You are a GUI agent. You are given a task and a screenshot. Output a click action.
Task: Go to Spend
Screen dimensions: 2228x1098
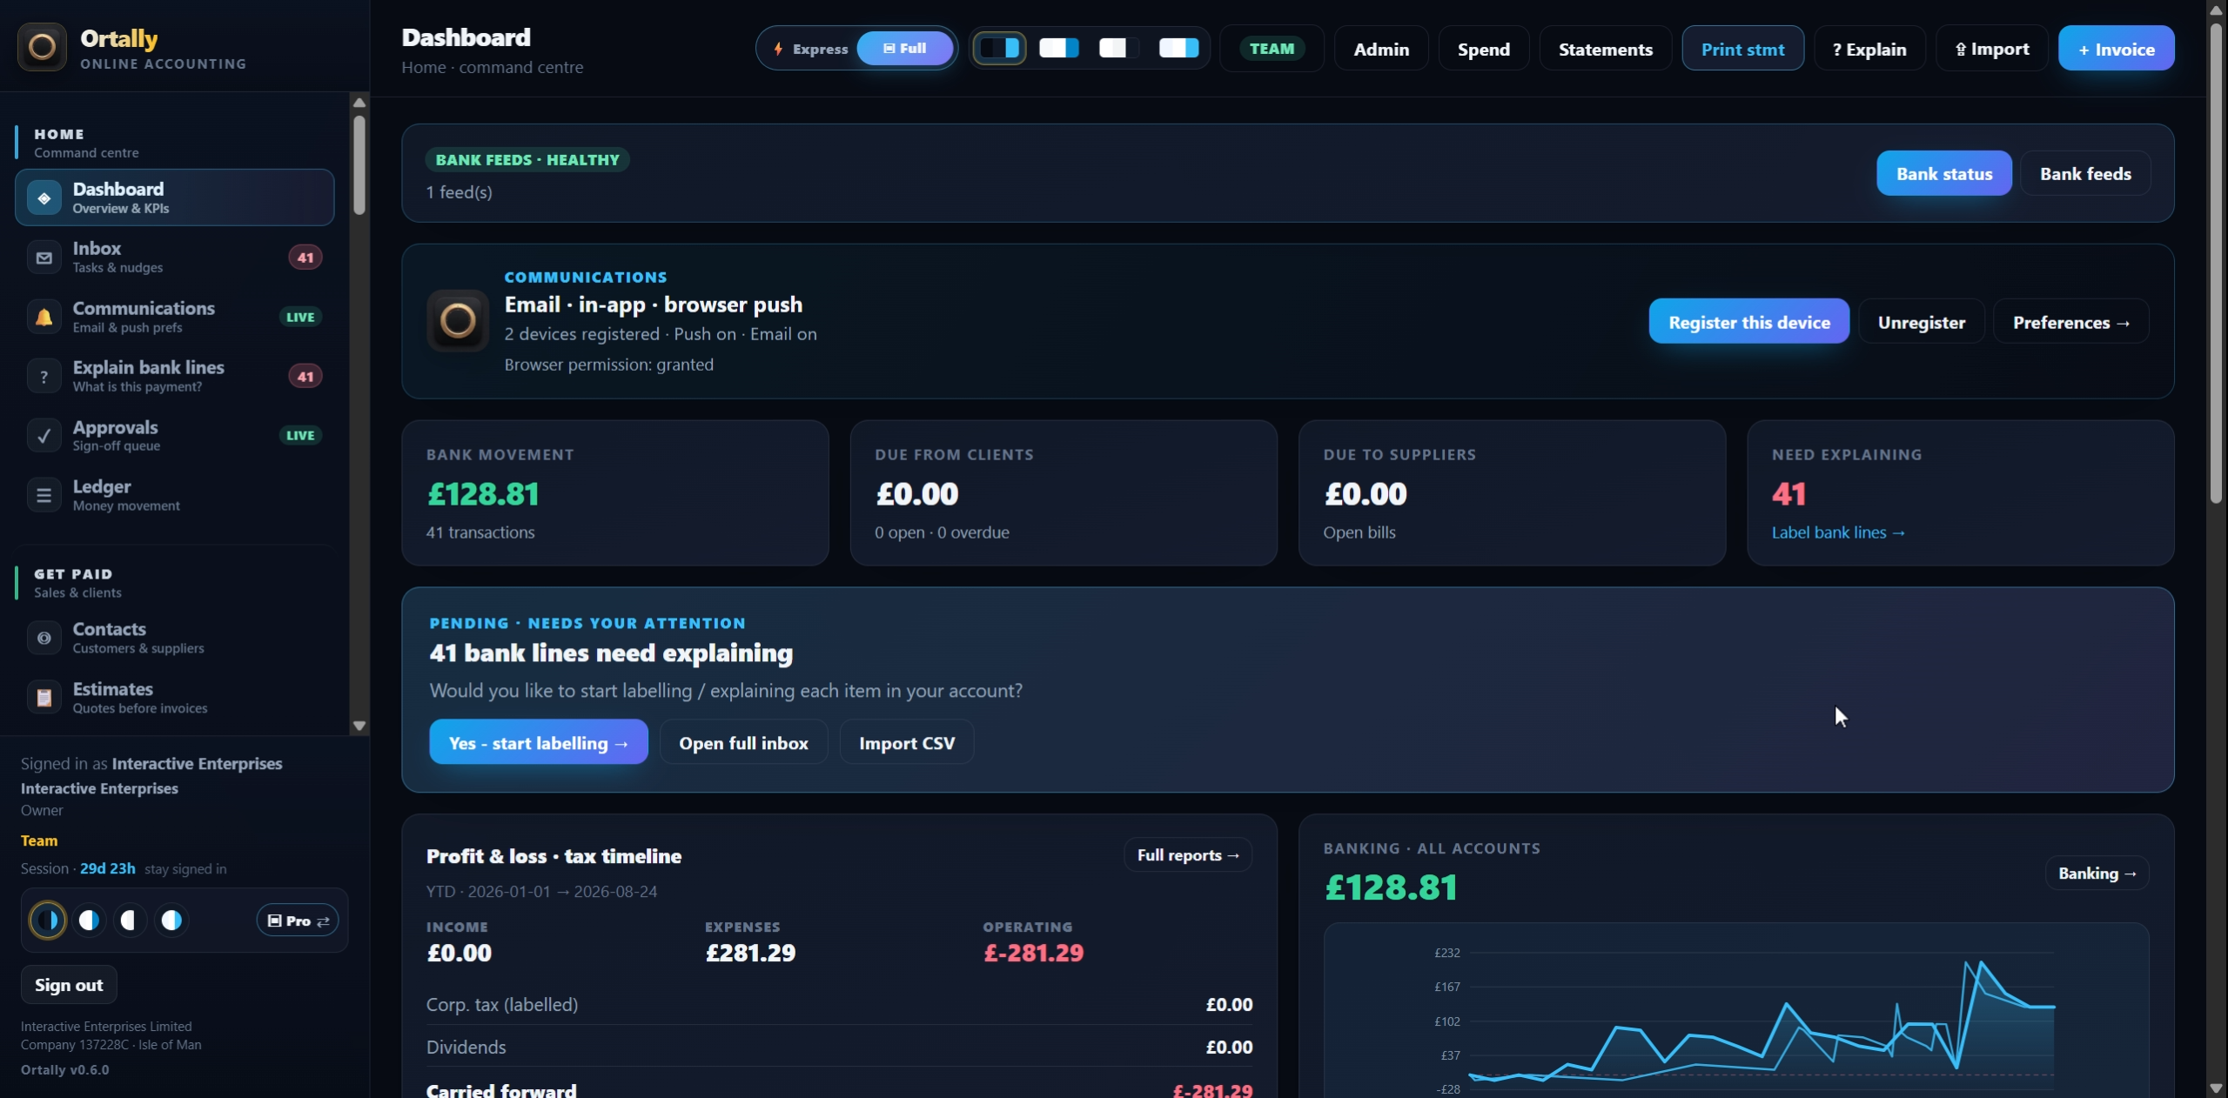[x=1484, y=49]
